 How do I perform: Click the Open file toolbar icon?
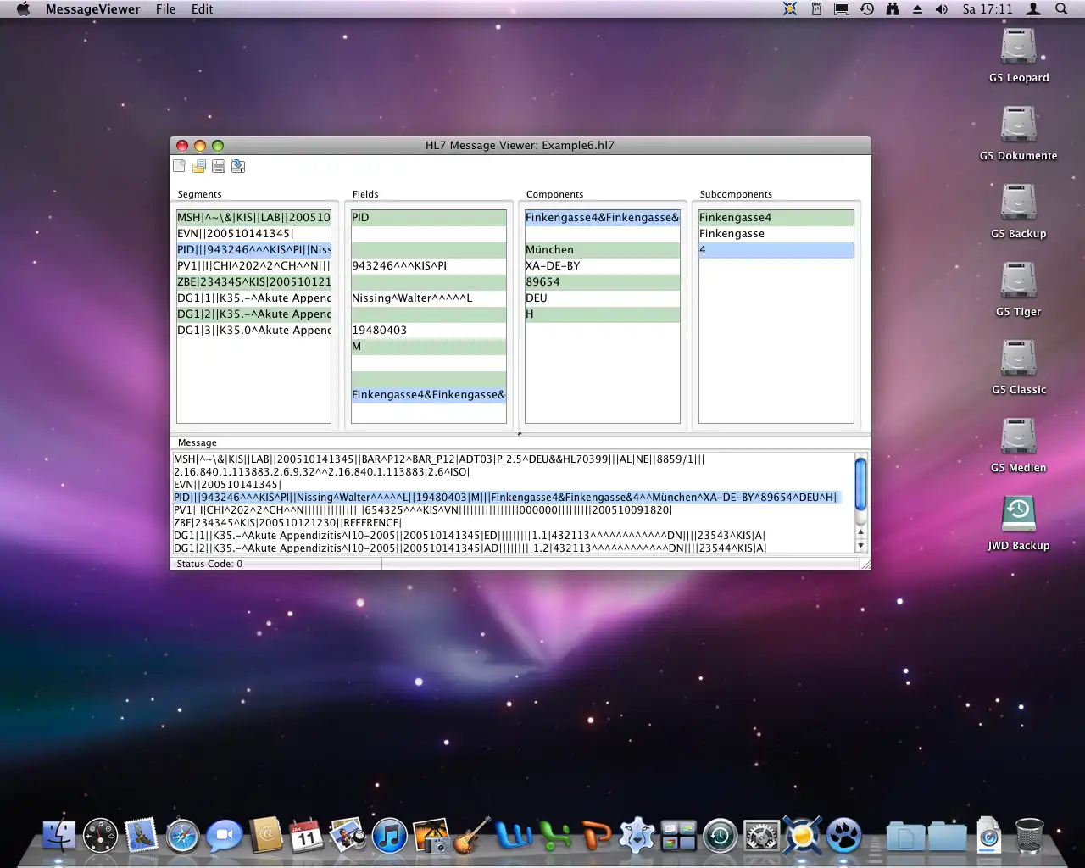(199, 167)
